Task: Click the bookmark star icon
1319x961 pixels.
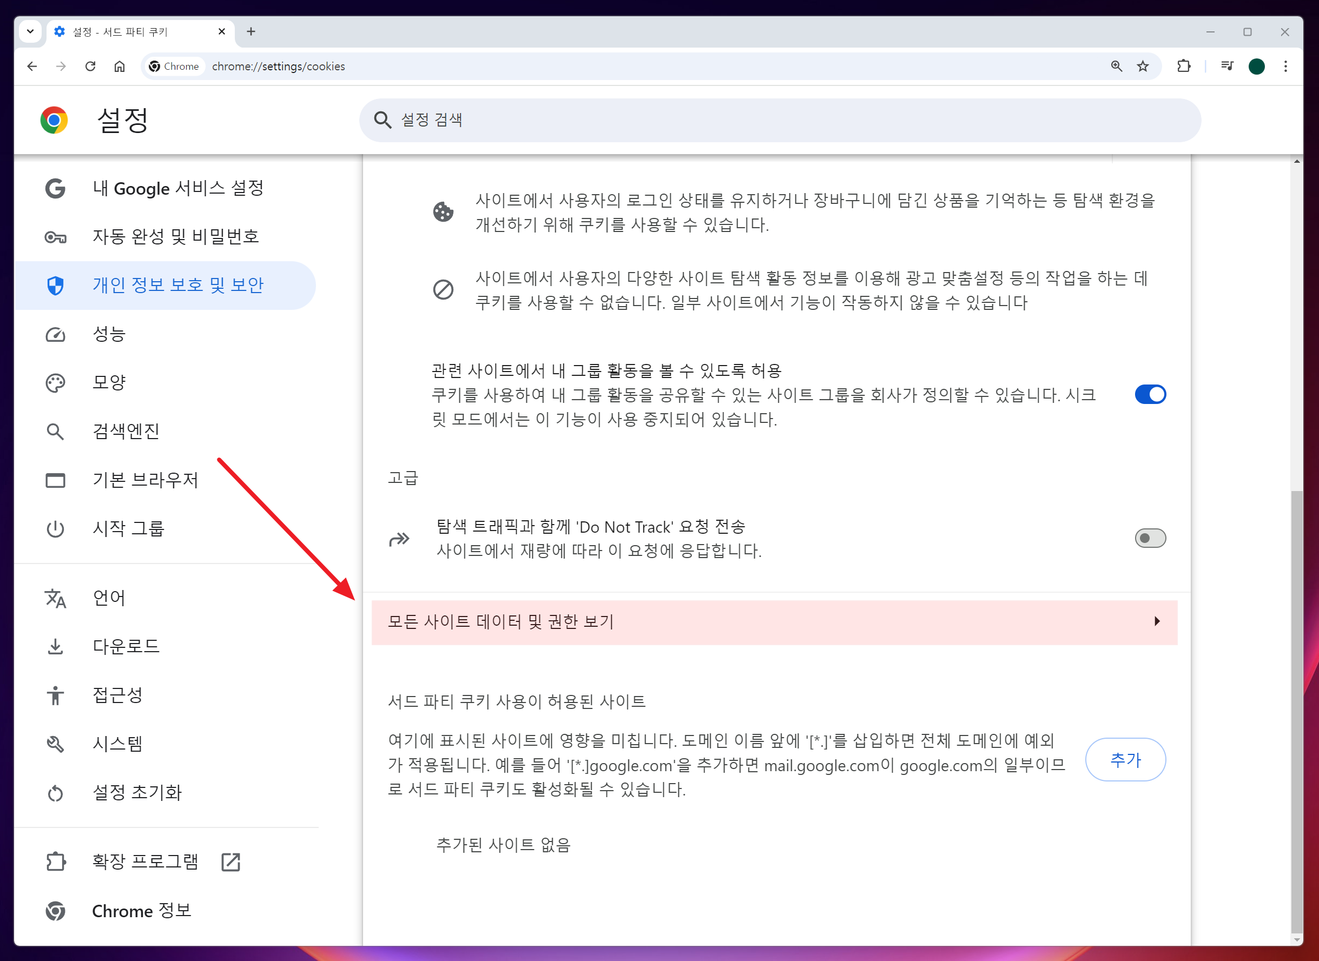Action: point(1143,67)
